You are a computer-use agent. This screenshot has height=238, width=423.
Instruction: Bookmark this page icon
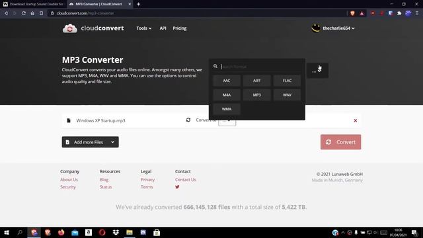41,13
